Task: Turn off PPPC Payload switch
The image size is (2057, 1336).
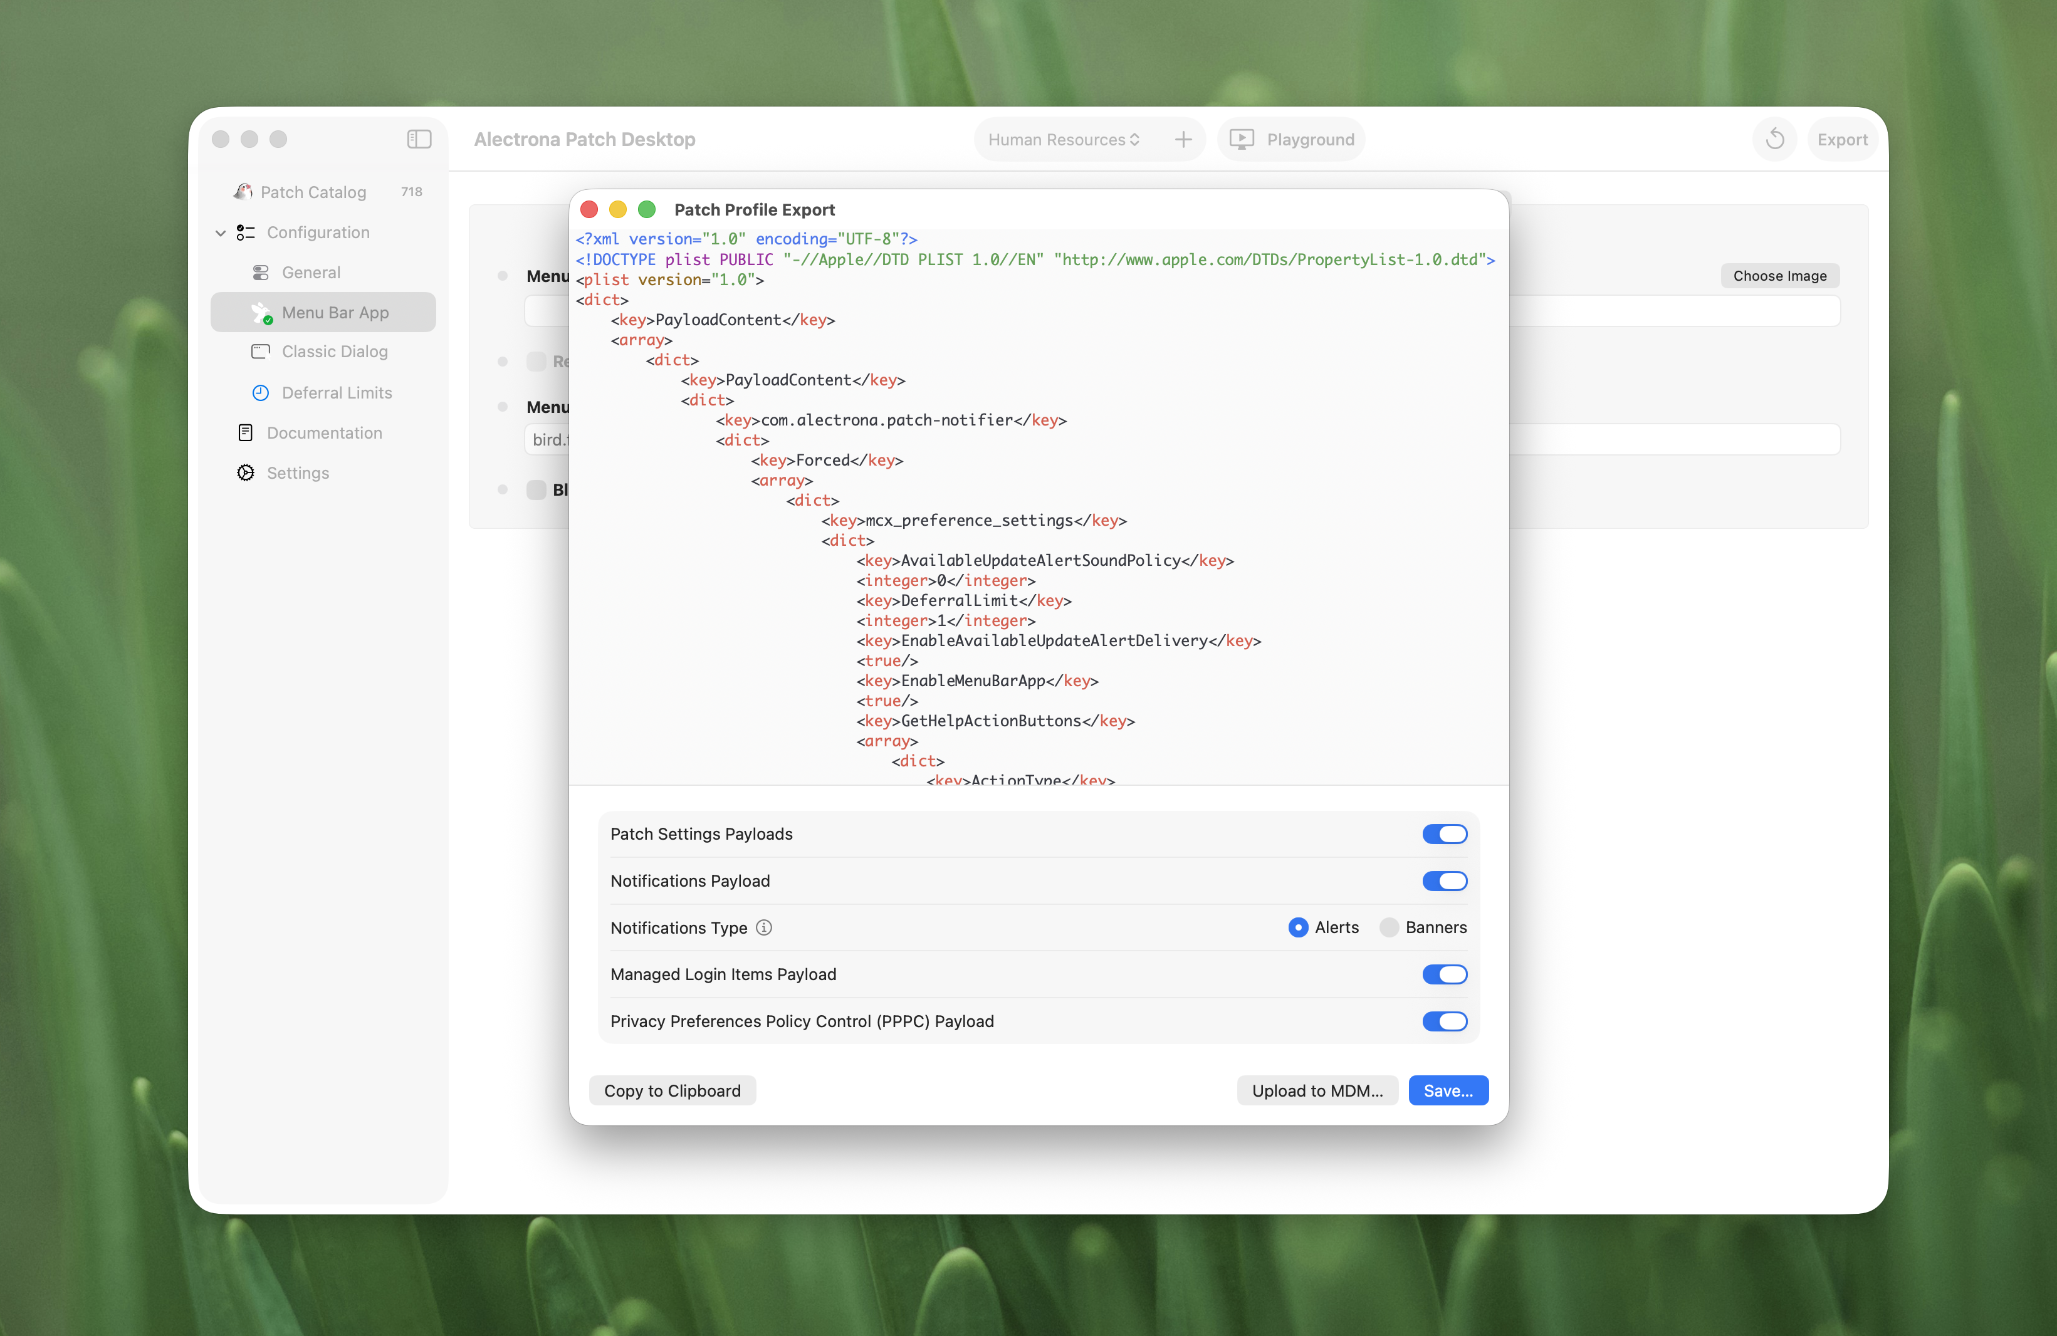Action: pyautogui.click(x=1444, y=1021)
